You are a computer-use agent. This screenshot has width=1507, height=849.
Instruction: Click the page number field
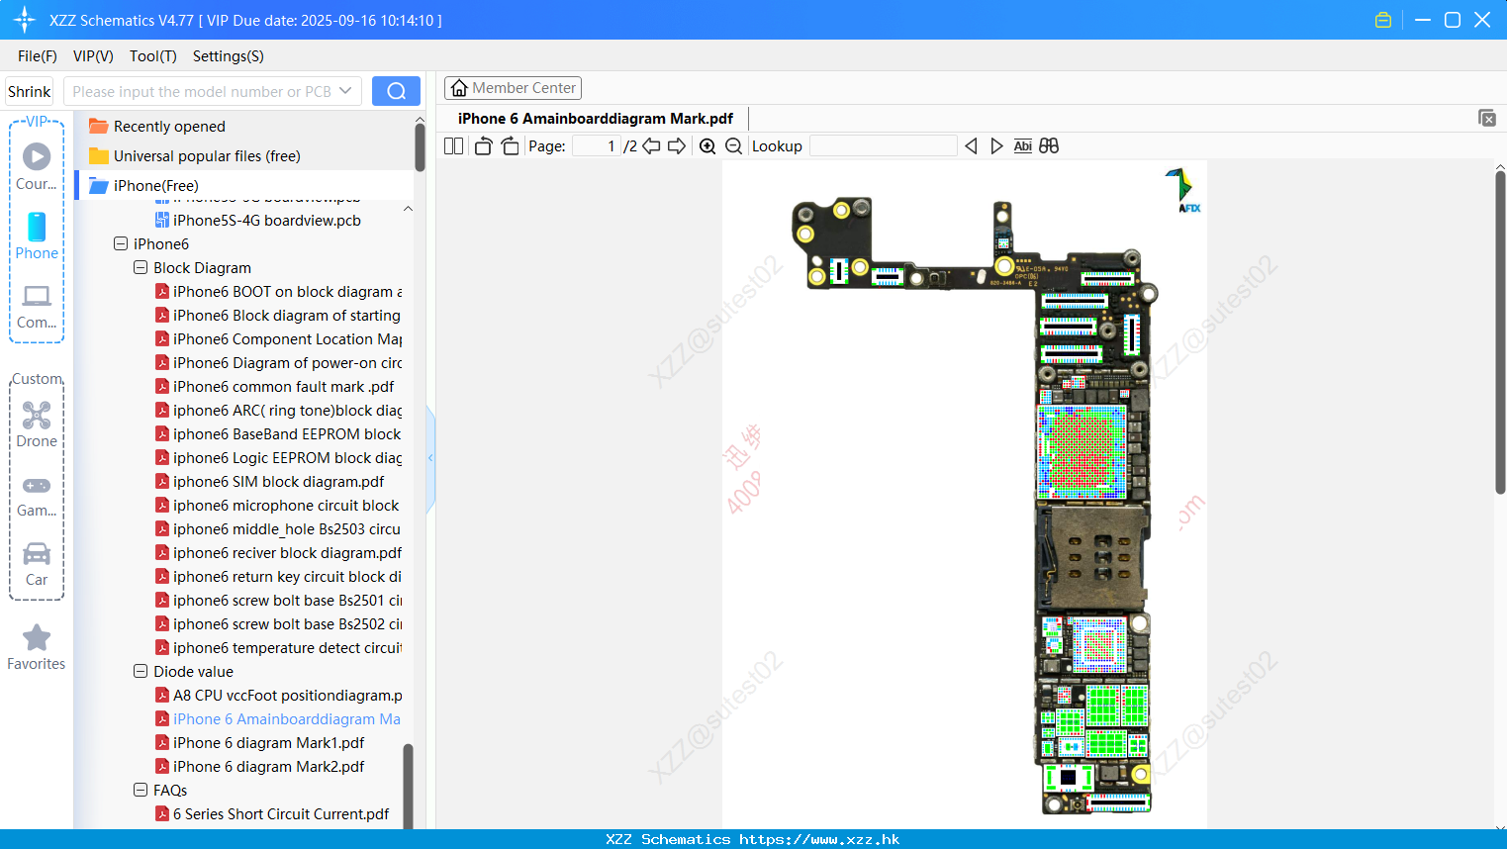(597, 145)
